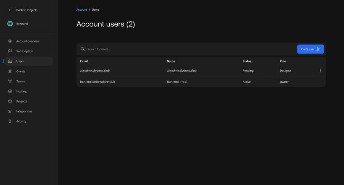Click the Invite user button

coord(310,49)
